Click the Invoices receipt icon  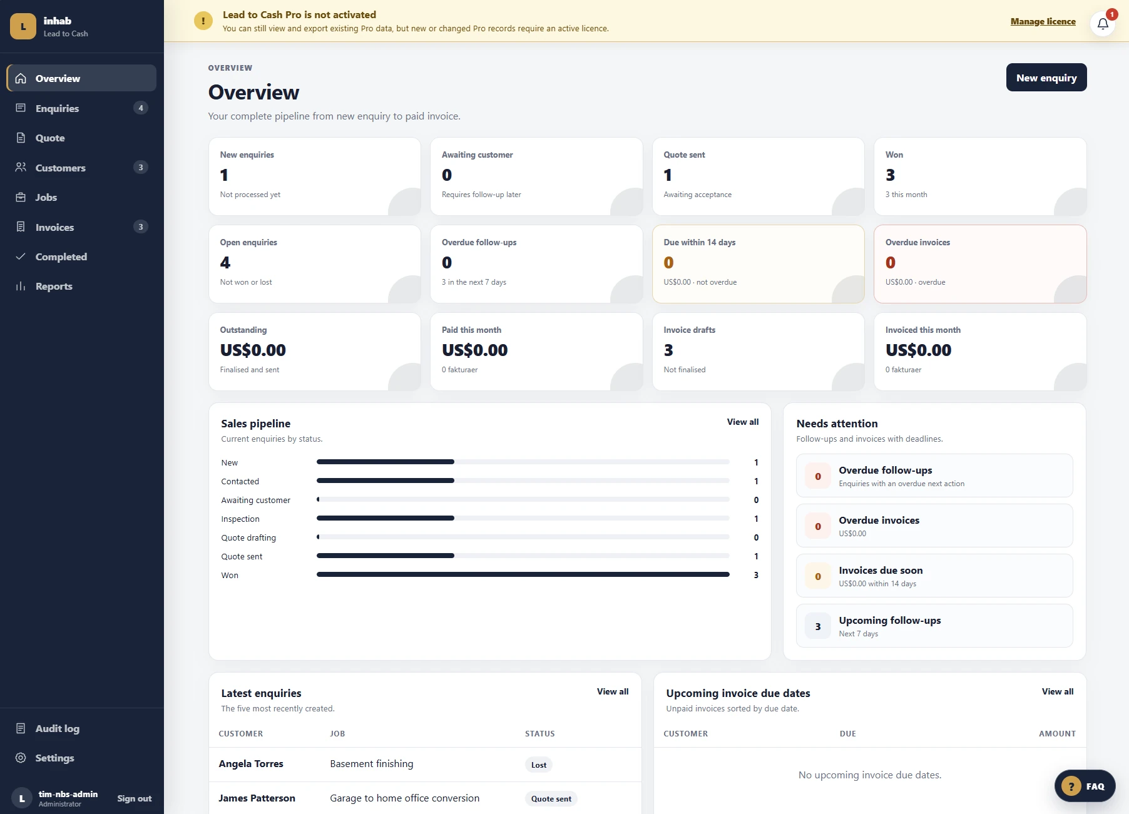point(21,226)
